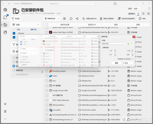Click the installation options sliders icon

(64, 19)
